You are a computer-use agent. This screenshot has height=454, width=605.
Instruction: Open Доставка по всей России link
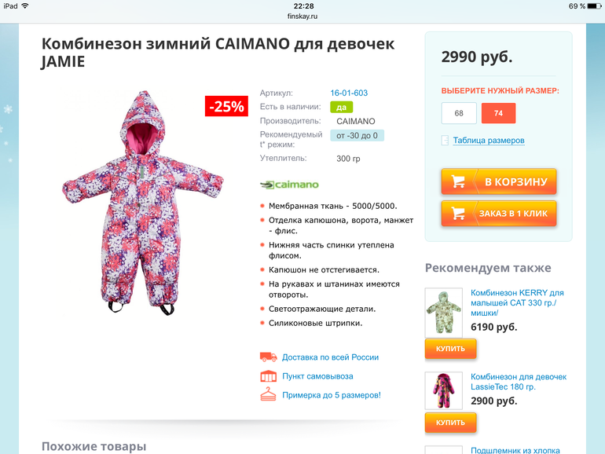tap(330, 357)
